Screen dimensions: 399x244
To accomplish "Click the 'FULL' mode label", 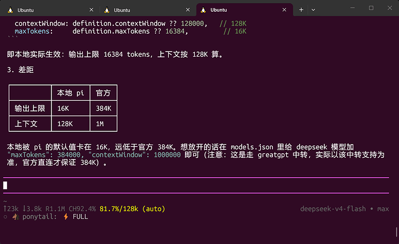I will tap(80, 217).
